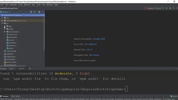178x100 pixels.
Task: Run the Angular CLI Server configuration
Action: pyautogui.click(x=167, y=8)
